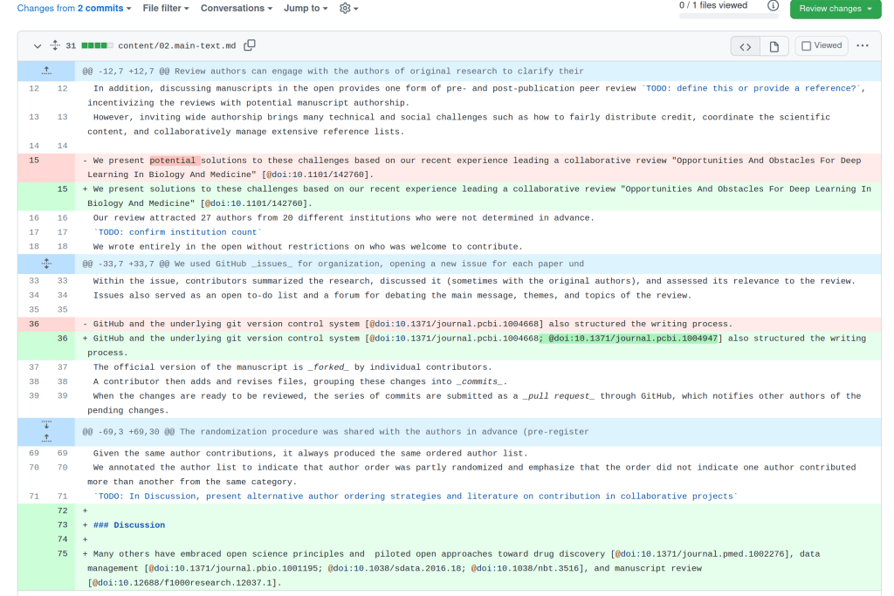Mark the file as Viewed
Screen dimensions: 894x596
click(822, 46)
